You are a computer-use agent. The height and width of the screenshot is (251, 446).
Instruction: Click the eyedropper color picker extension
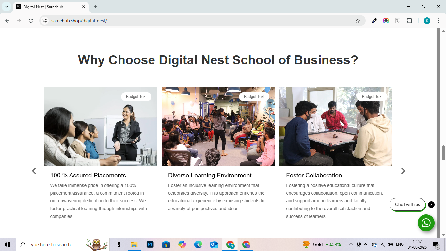[x=374, y=21]
